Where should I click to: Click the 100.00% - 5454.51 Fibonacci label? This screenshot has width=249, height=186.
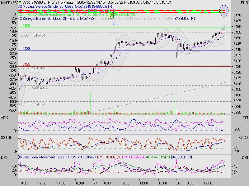(x=32, y=35)
